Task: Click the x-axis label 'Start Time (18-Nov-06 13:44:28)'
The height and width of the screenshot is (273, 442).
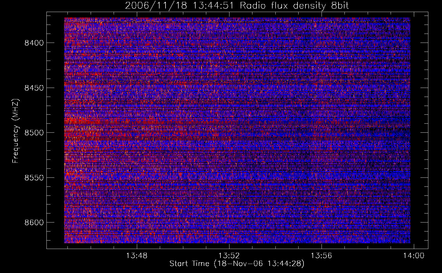Action: (x=237, y=264)
